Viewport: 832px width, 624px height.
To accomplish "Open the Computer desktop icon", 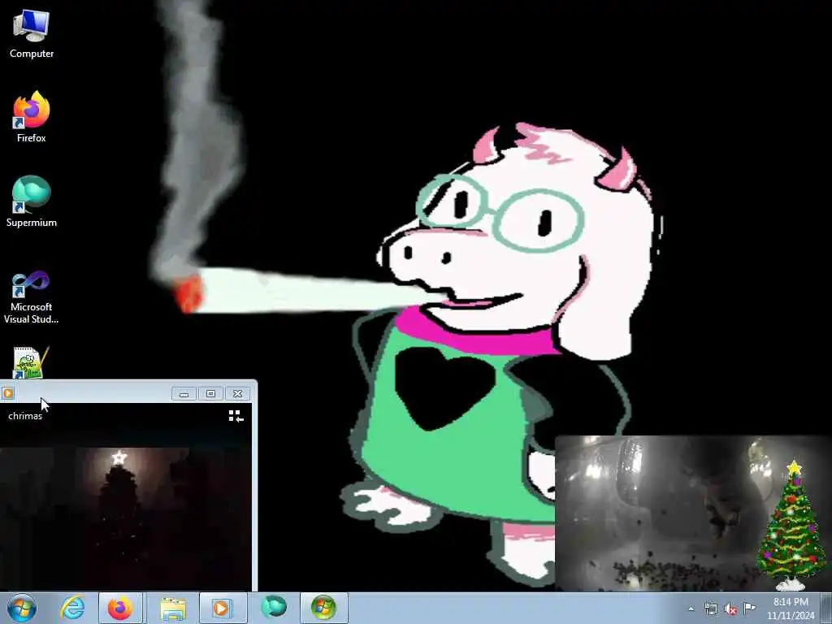I will 32,33.
